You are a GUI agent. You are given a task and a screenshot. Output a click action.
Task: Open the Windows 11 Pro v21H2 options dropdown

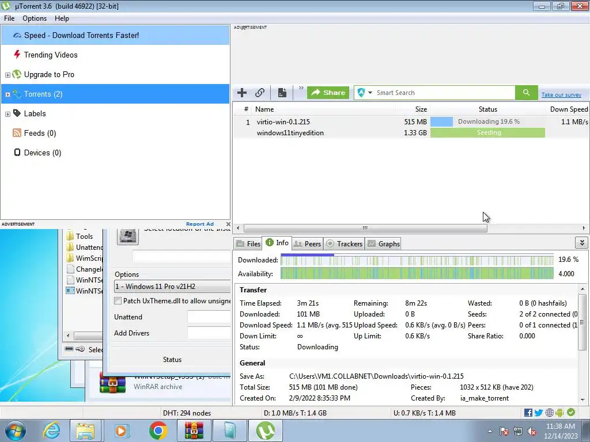172,287
